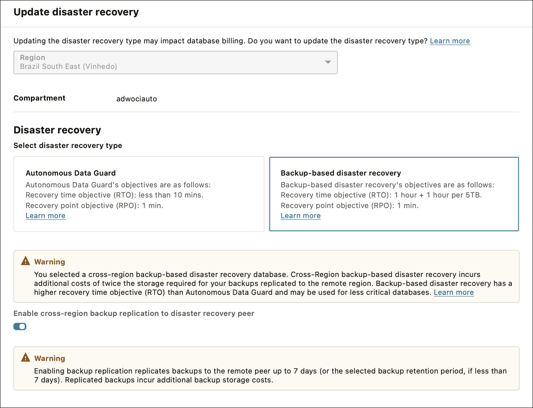
Task: Select the Autonomous Data Guard option card
Action: point(139,194)
